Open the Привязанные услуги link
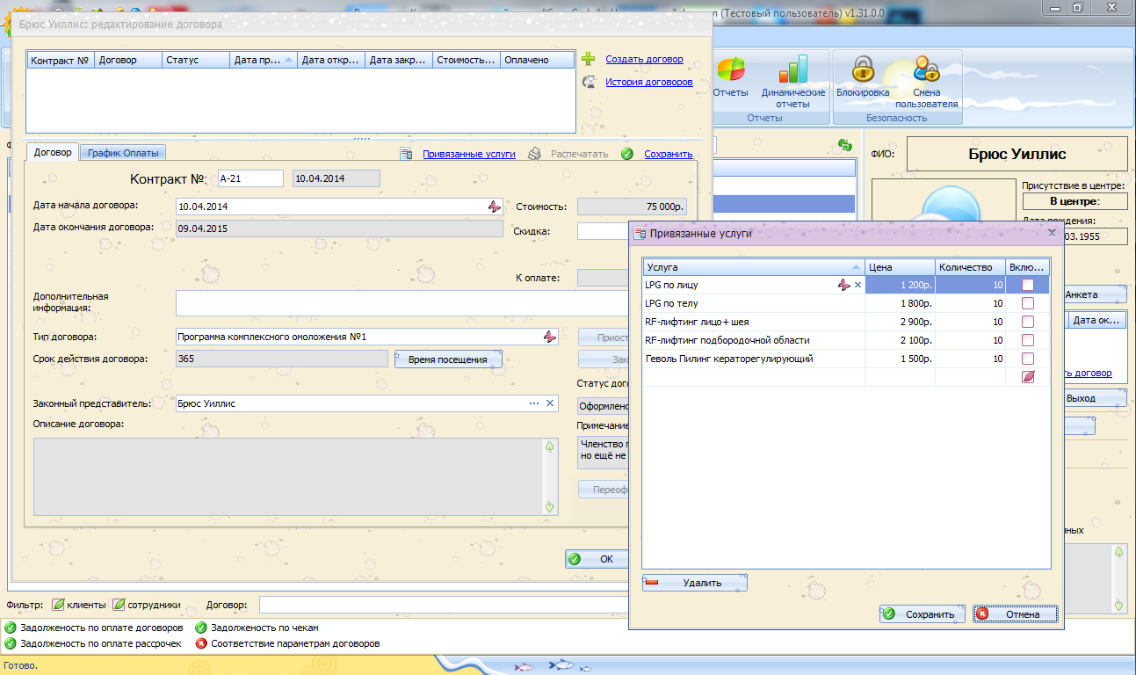Image resolution: width=1136 pixels, height=675 pixels. (468, 154)
